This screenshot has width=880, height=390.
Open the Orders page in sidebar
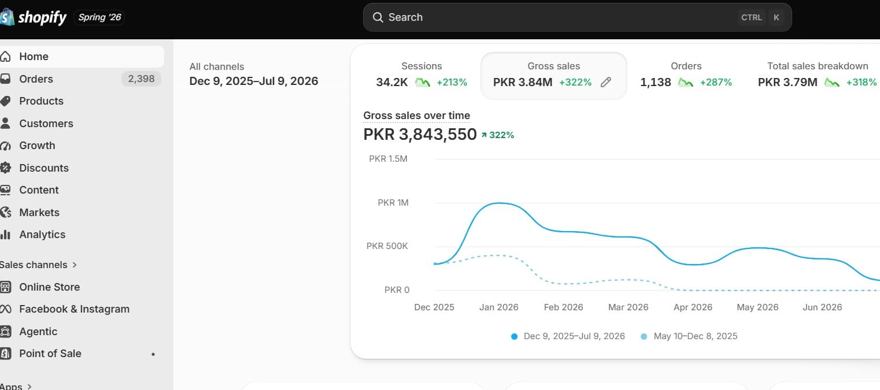pos(82,79)
